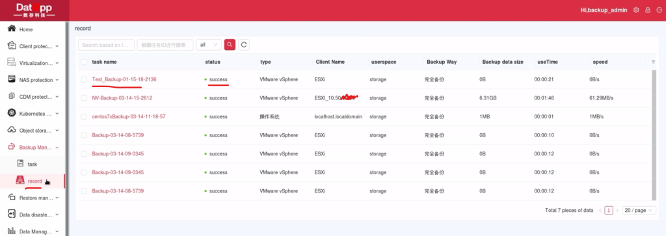Viewport: 666px width, 236px height.
Task: Click the task submenu icon
Action: [20, 163]
